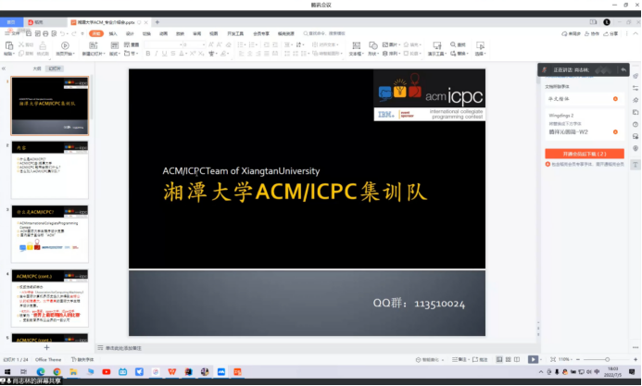Click the fit-slide-to-window icon
The height and width of the screenshot is (386, 642).
tap(553, 359)
